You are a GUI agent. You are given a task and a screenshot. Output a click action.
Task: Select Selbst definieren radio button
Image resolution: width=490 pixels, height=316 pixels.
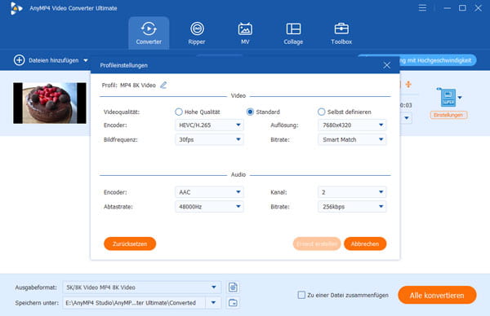321,112
